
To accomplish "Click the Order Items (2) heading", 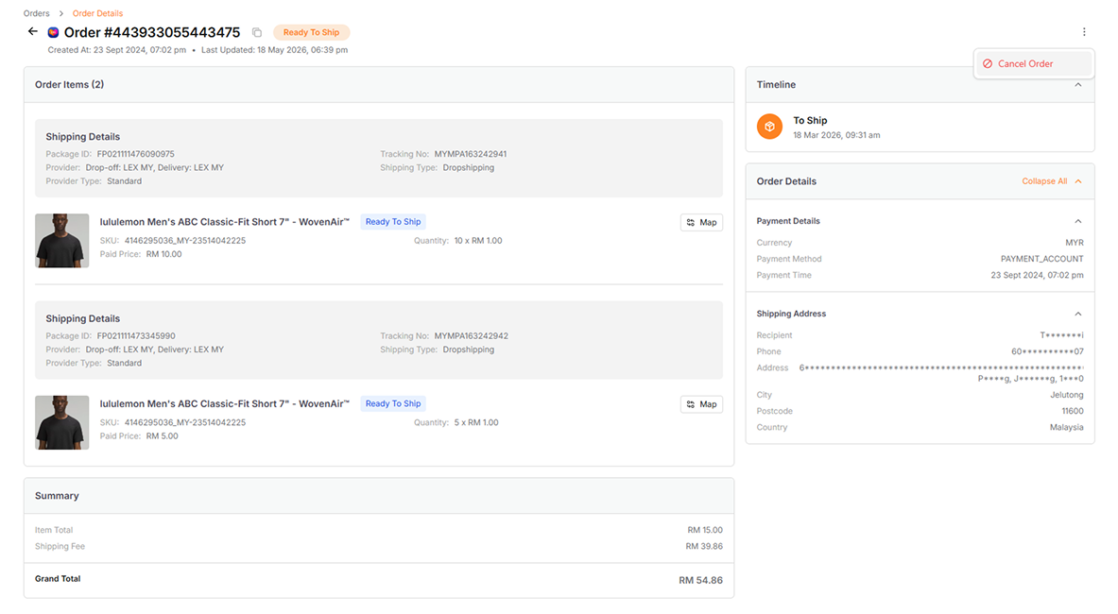I will point(69,85).
